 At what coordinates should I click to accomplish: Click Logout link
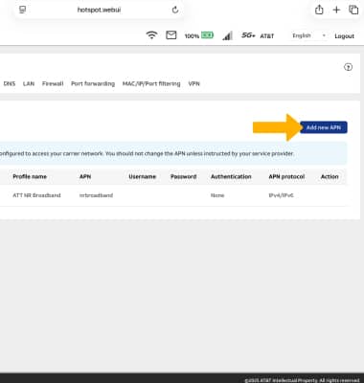coord(344,36)
